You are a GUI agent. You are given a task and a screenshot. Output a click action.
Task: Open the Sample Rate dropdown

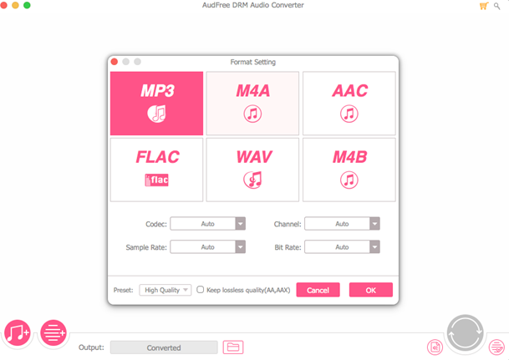point(208,246)
